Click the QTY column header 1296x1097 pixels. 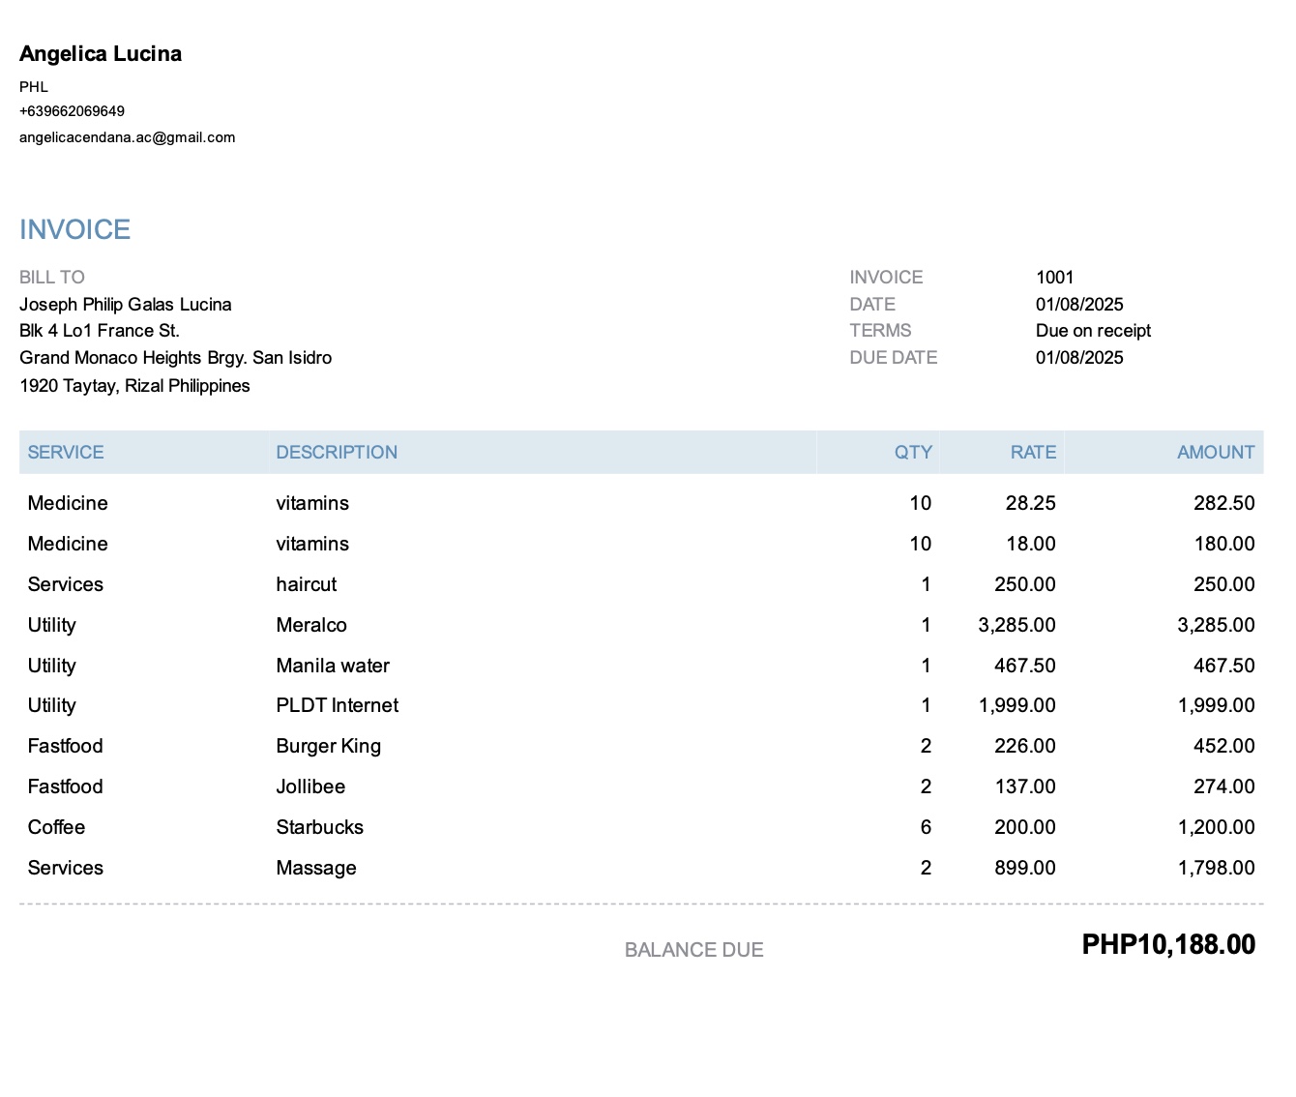[912, 453]
